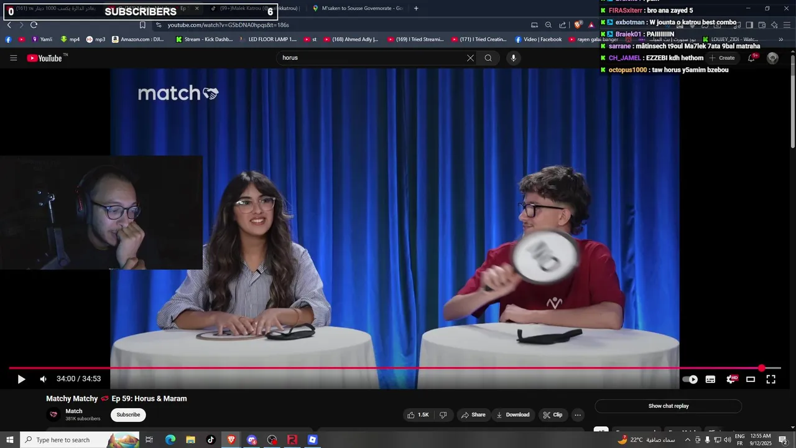
Task: Click the YouTube search magnifier button
Action: (488, 58)
